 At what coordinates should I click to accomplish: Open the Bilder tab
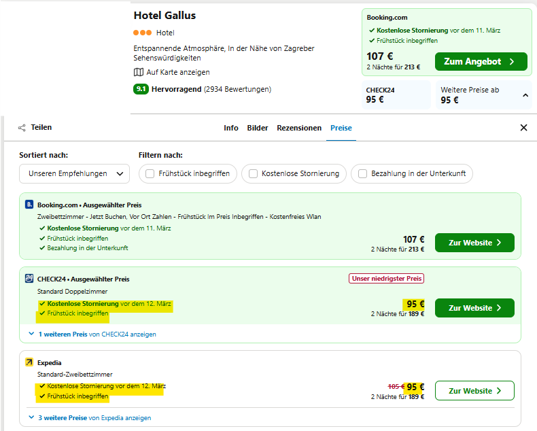(x=258, y=128)
